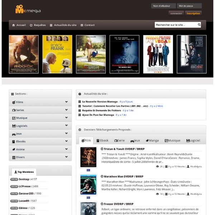Open Tutoriel Comment Recoller Les Parties news
Image resolution: width=215 pixels, height=215 pixels.
click(115, 106)
